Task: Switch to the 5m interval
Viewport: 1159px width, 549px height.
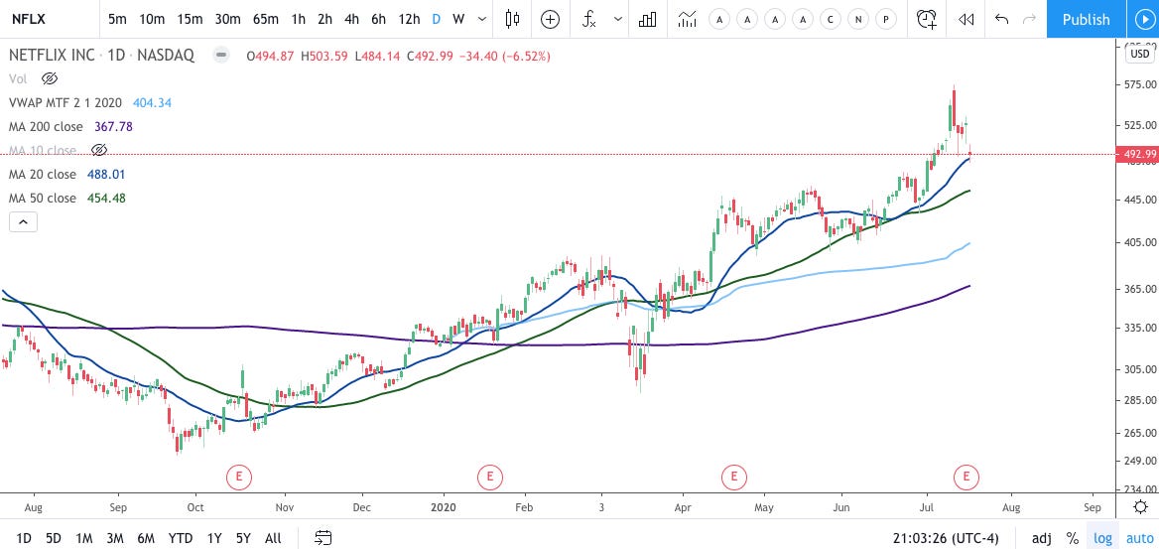Action: [117, 19]
